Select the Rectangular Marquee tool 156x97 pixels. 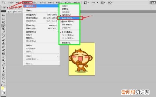tap(3, 19)
